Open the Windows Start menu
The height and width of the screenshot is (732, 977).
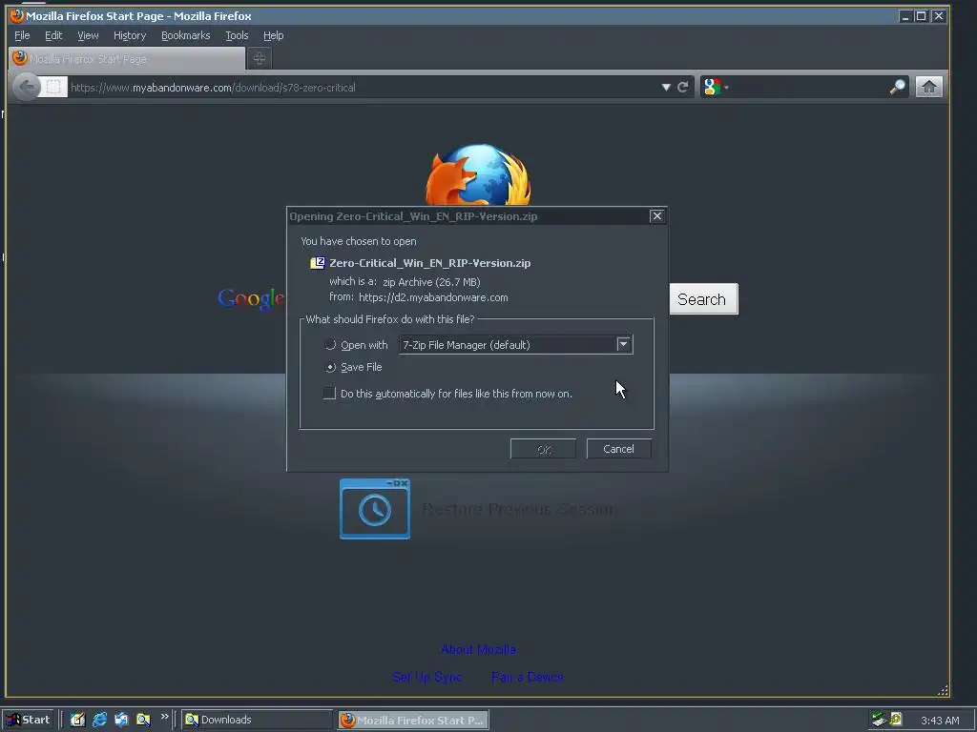[x=29, y=720]
